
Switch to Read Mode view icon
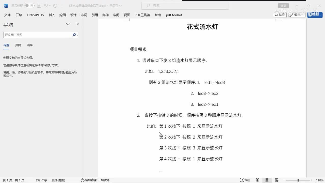pos(258,180)
